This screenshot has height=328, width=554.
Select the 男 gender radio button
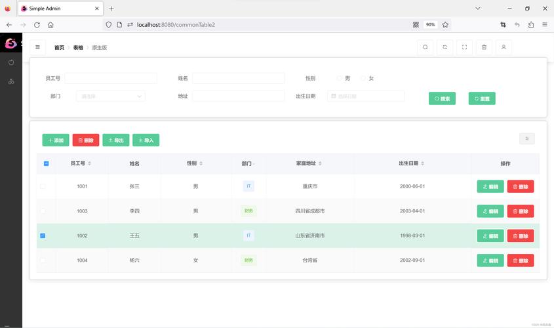click(x=339, y=78)
